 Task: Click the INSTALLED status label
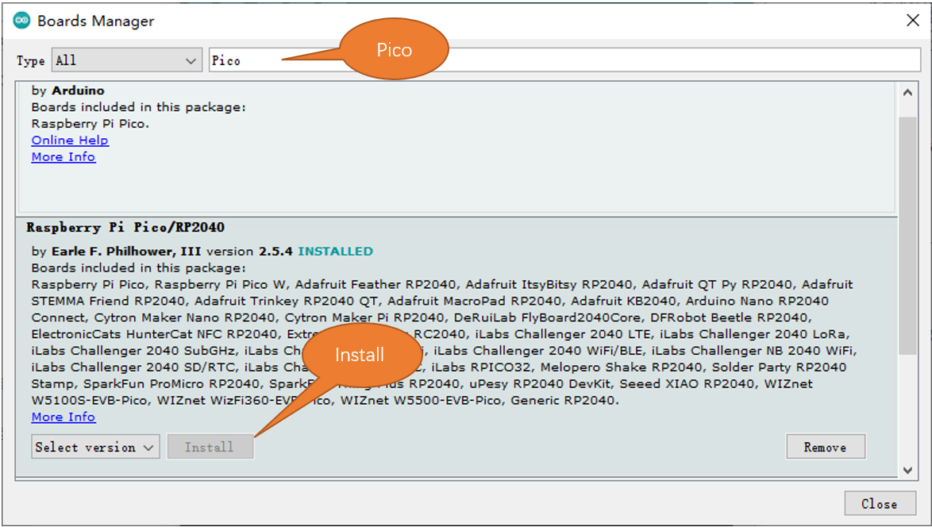335,252
